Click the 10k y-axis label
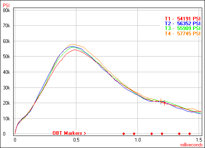The image size is (205, 148). [x=6, y=119]
